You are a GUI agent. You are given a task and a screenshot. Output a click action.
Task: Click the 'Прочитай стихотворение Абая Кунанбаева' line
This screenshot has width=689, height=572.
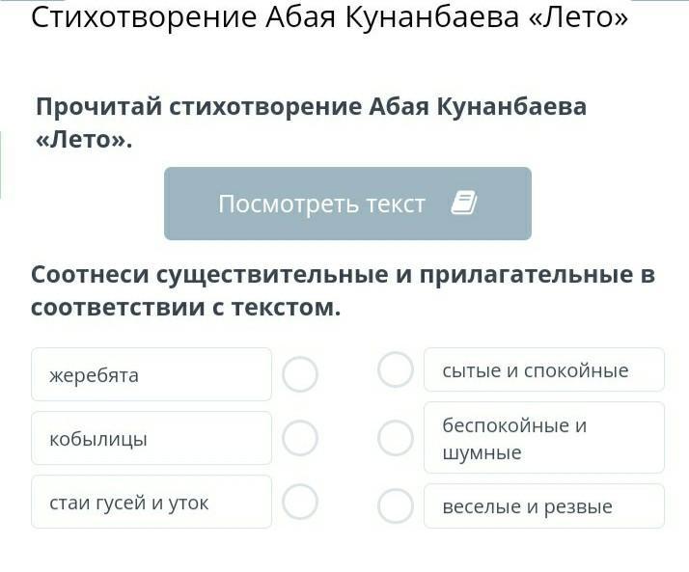pyautogui.click(x=311, y=106)
